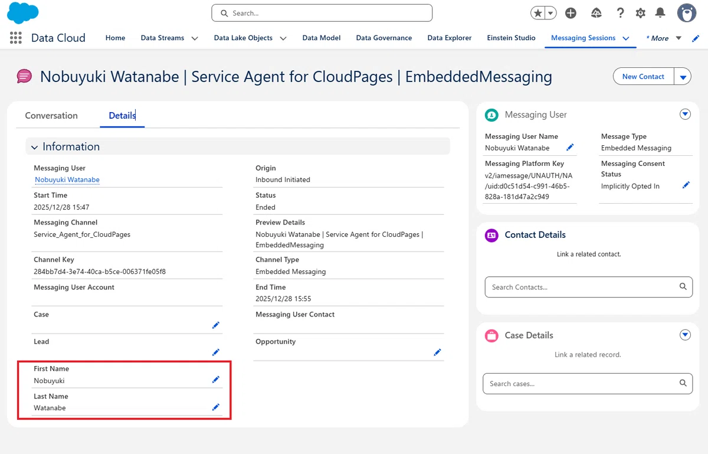708x454 pixels.
Task: Expand the Messaging Sessions tab chevron
Action: click(x=626, y=38)
